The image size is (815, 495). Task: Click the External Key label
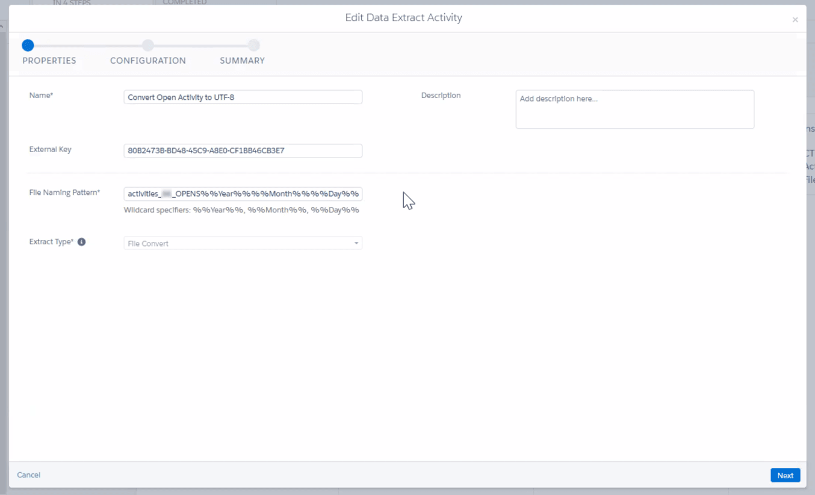pos(50,149)
